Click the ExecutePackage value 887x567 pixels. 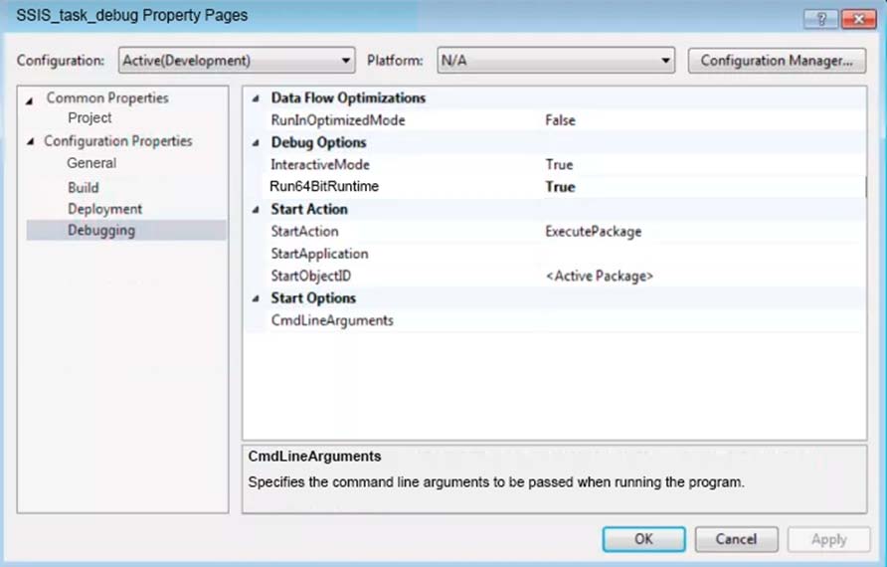coord(594,232)
